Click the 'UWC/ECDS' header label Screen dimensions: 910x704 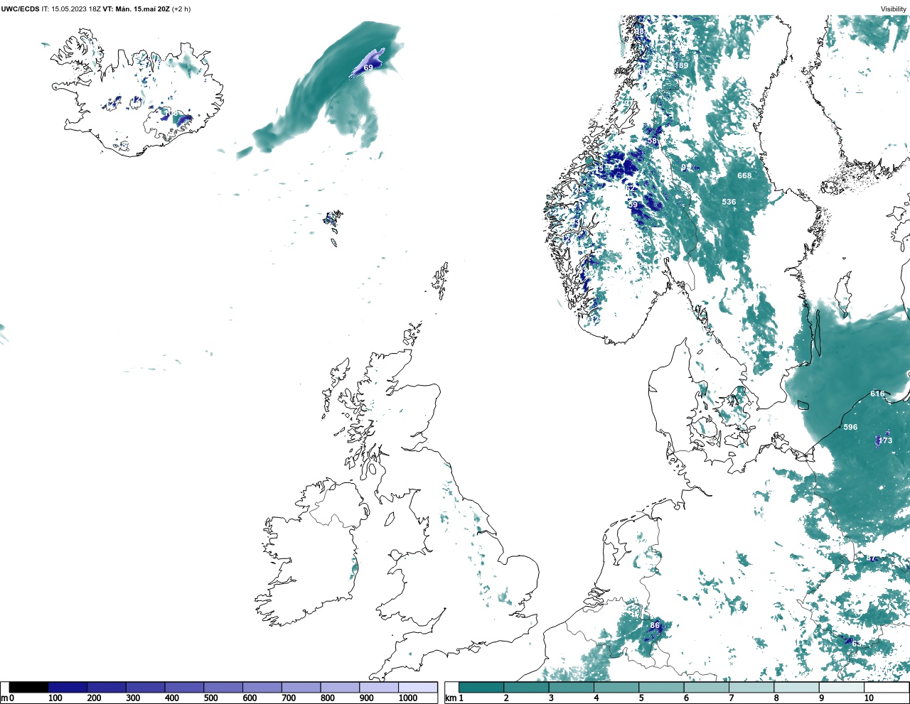coord(20,9)
